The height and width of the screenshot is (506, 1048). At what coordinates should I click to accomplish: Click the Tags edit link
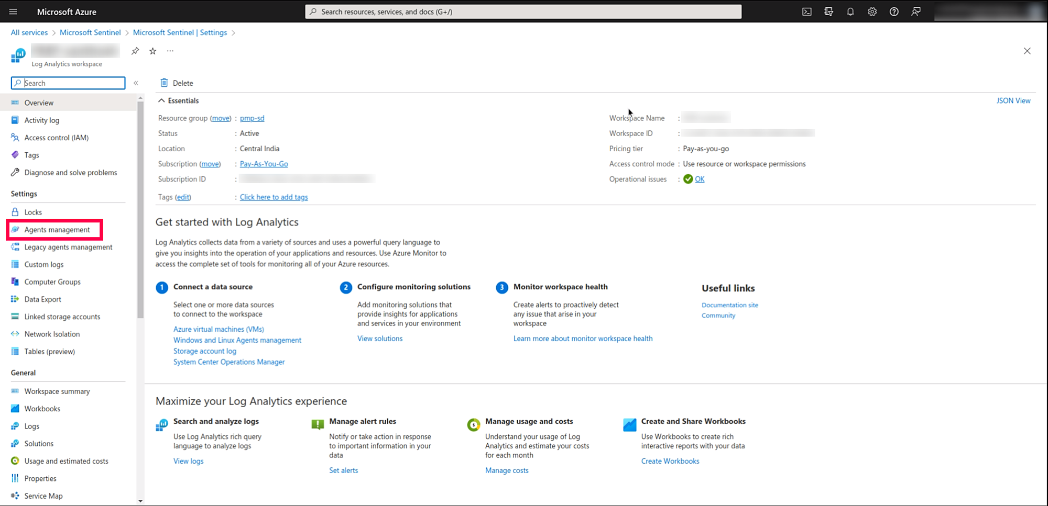tap(183, 197)
